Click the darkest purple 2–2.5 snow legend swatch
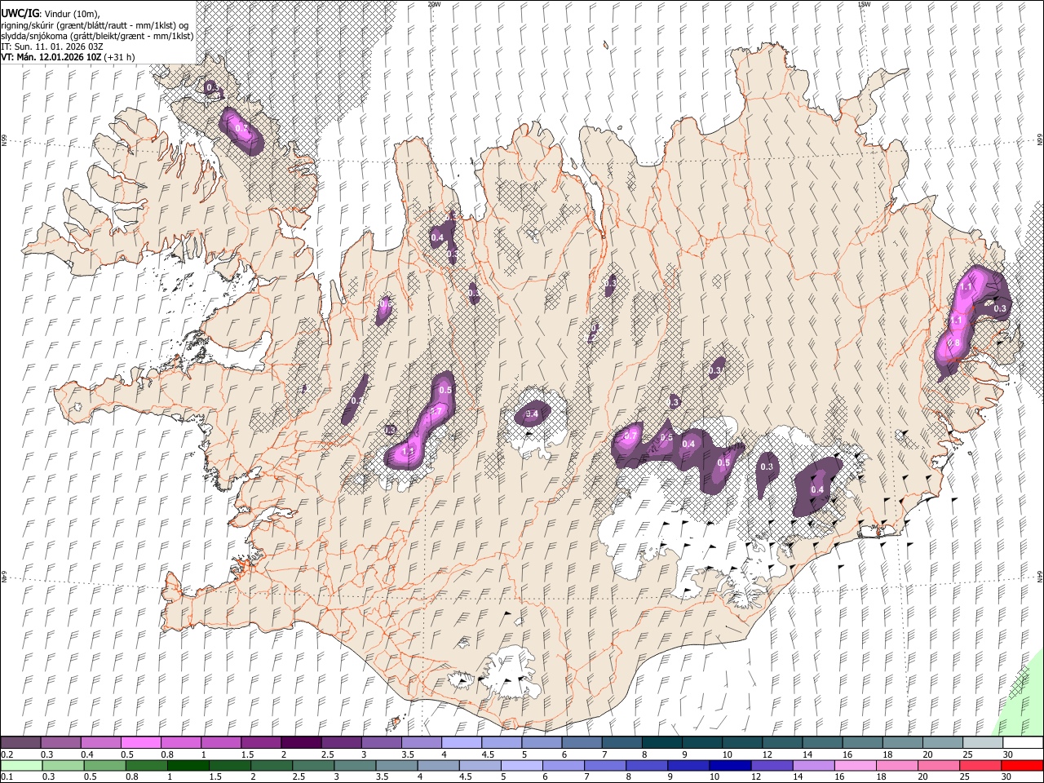This screenshot has height=783, width=1044. click(x=300, y=743)
